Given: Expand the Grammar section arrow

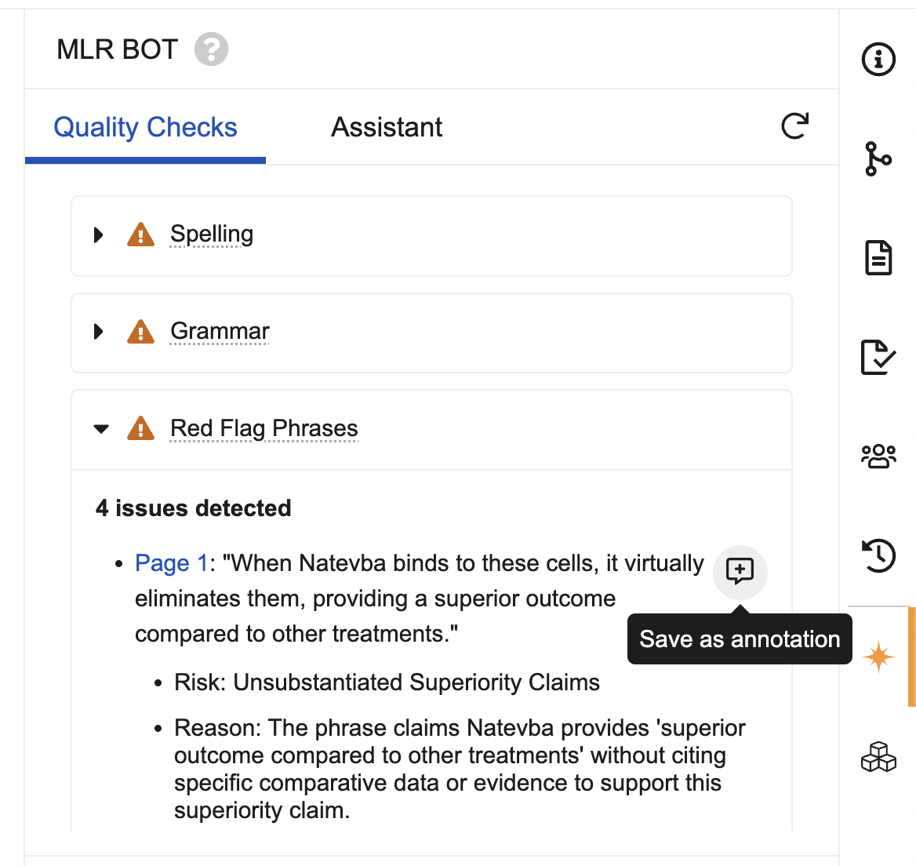Looking at the screenshot, I should 98,332.
